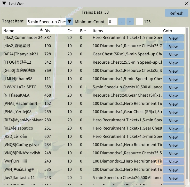This screenshot has height=187, width=190.
Task: Open the Target Item dropdown arrow
Action: pyautogui.click(x=70, y=22)
